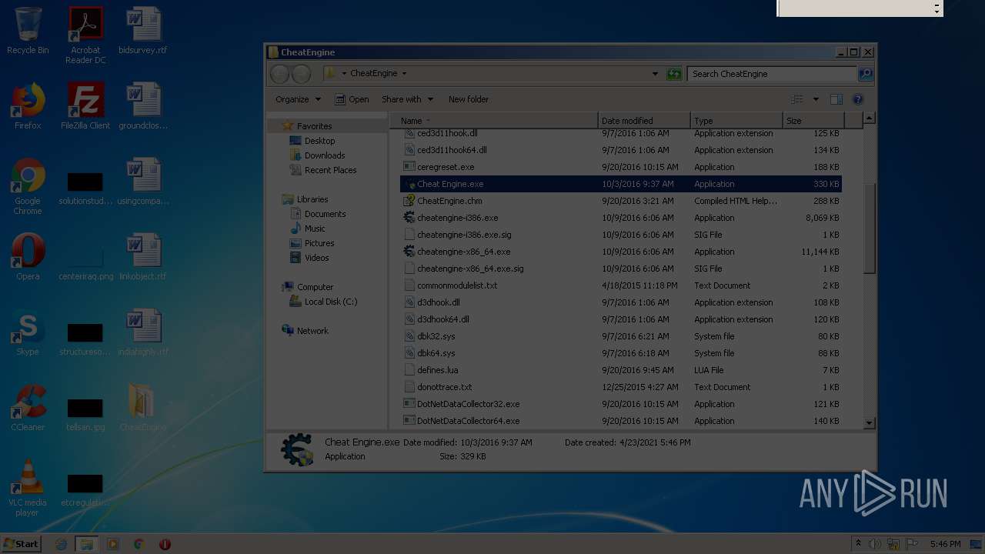Launch Acrobat Reader DC from desktop
Image resolution: width=985 pixels, height=554 pixels.
coord(85,35)
